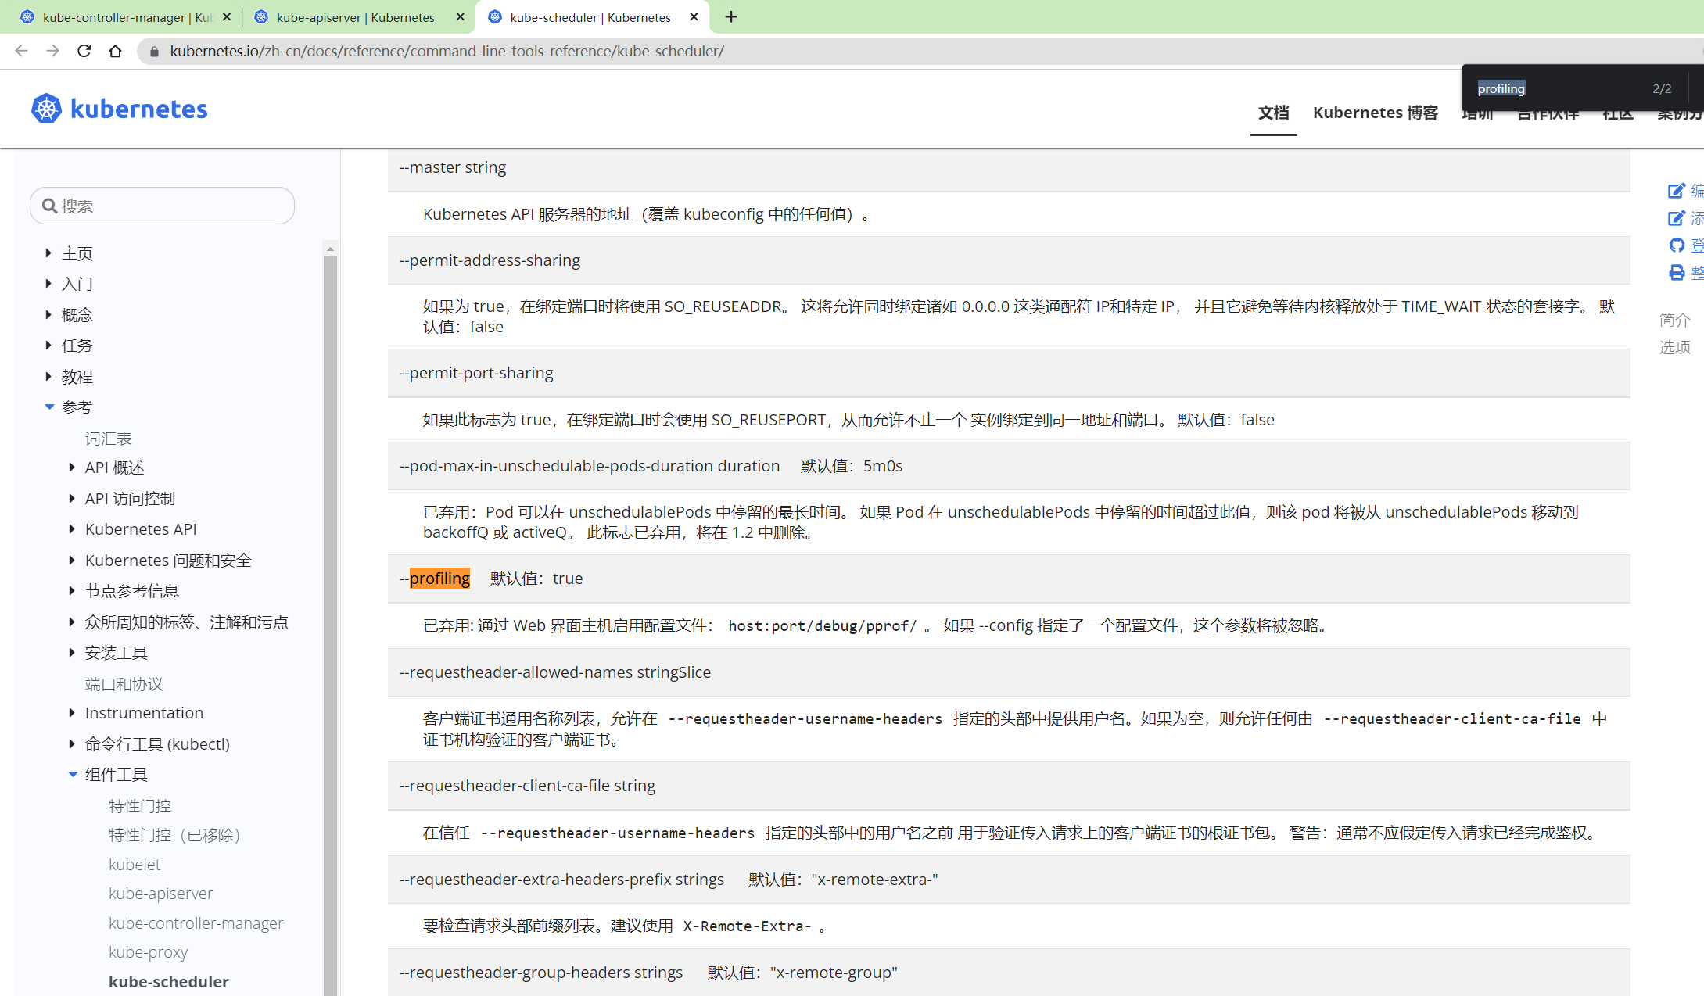Image resolution: width=1704 pixels, height=996 pixels.
Task: Reload the page with refresh icon
Action: coord(84,51)
